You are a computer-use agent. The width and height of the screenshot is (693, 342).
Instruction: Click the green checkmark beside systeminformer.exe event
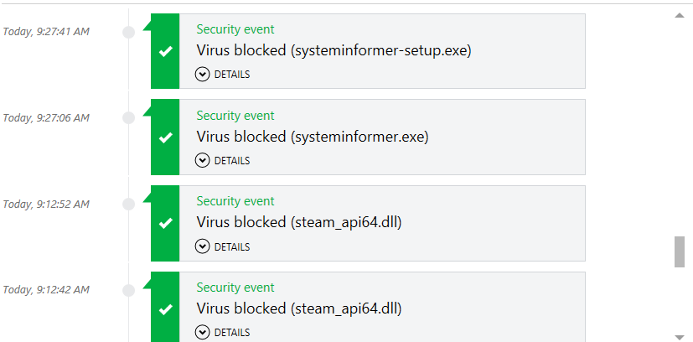[x=165, y=137]
